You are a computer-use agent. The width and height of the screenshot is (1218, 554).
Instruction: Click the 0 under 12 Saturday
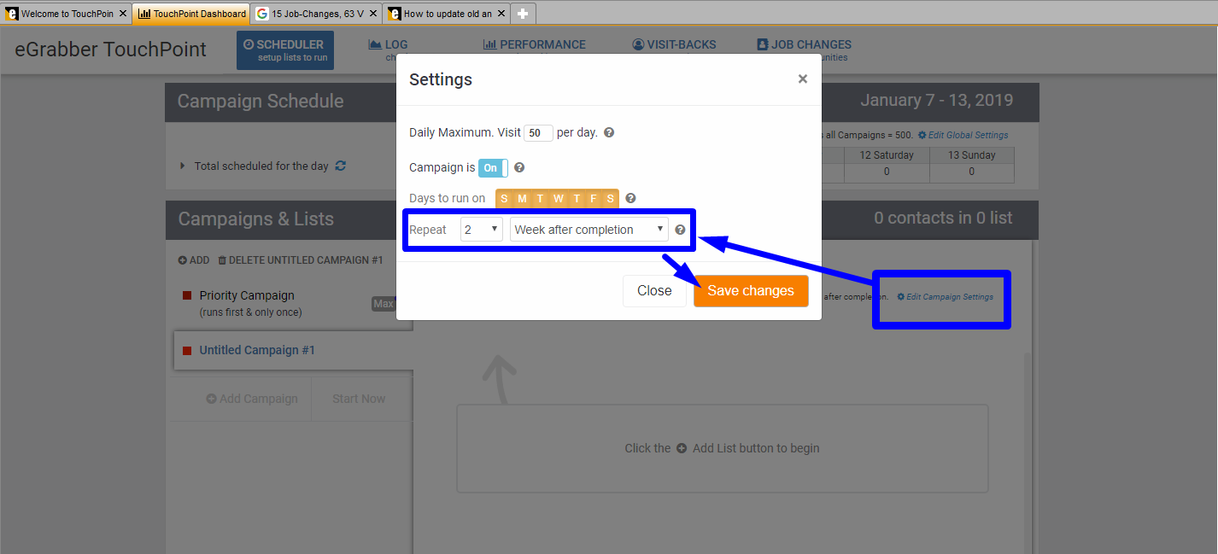click(887, 172)
